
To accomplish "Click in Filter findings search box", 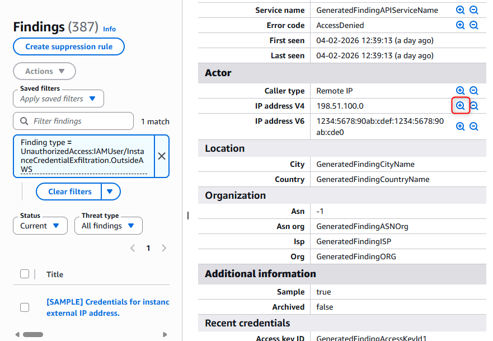I will point(78,121).
